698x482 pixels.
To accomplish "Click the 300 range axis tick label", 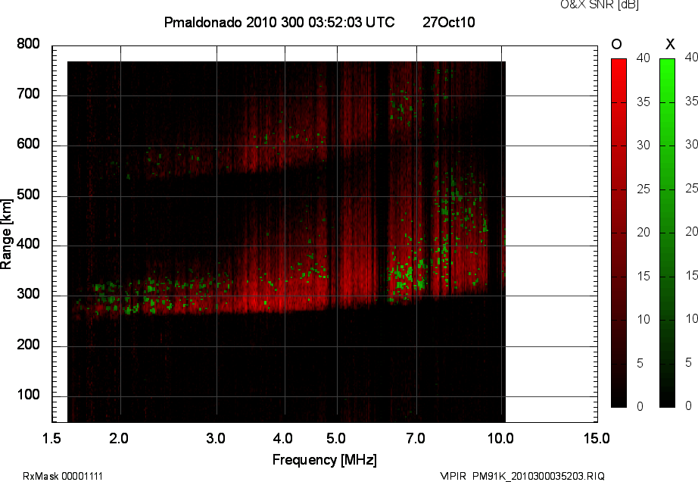I will 28,294.
